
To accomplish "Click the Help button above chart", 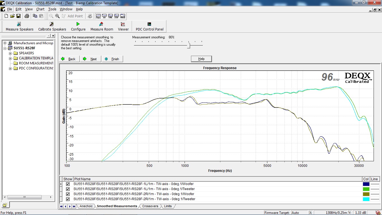I will tap(201, 59).
